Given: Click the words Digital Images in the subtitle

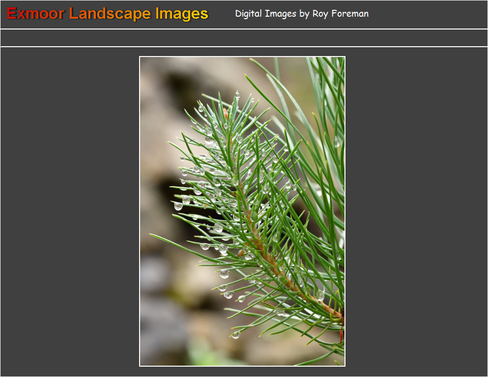Looking at the screenshot, I should [265, 14].
